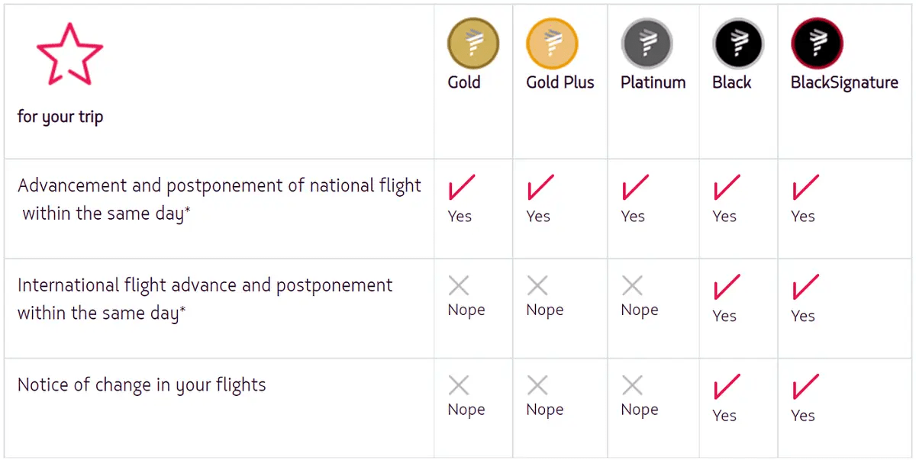Click Gold X mark for international flight advance
The width and height of the screenshot is (916, 460).
459,286
